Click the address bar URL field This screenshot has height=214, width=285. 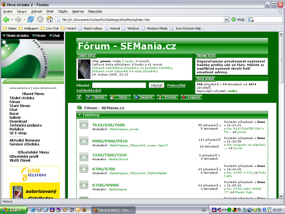point(140,20)
